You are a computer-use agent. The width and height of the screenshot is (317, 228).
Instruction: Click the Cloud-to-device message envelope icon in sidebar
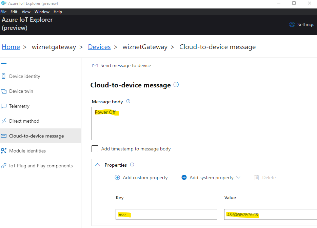click(x=4, y=136)
